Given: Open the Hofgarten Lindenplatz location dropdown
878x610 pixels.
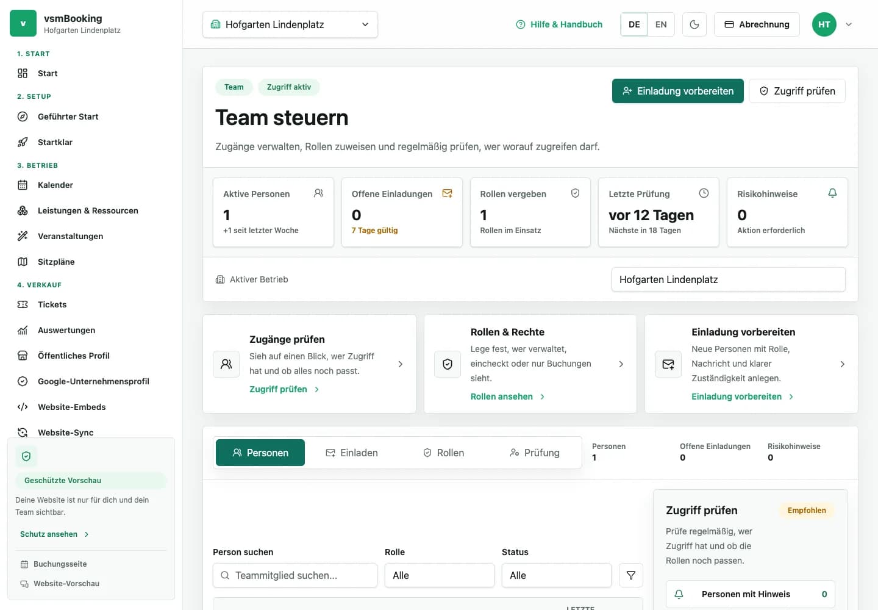Looking at the screenshot, I should pos(290,24).
